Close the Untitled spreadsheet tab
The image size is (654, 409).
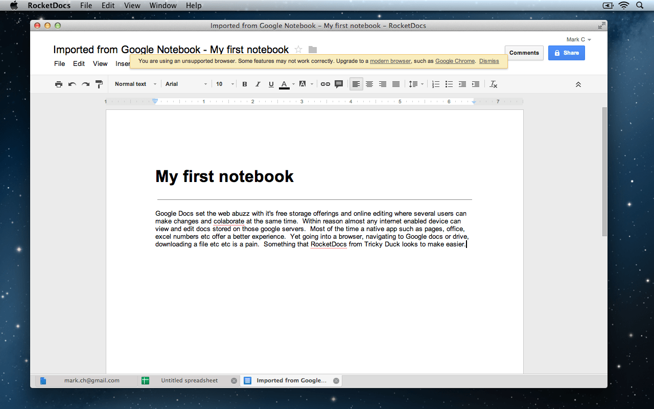(x=234, y=380)
